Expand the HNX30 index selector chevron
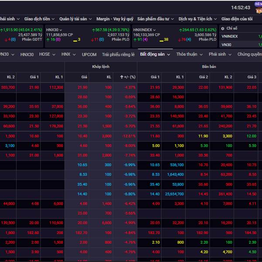This screenshot has height=262, width=262. [61, 30]
